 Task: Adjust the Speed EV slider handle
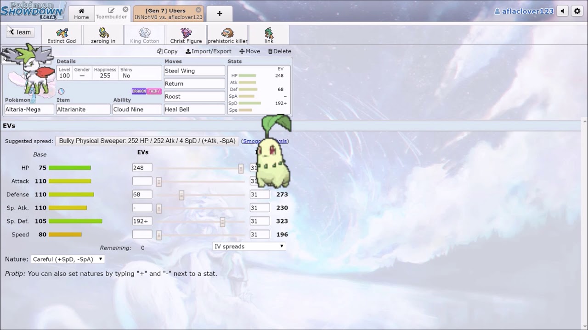pyautogui.click(x=159, y=235)
